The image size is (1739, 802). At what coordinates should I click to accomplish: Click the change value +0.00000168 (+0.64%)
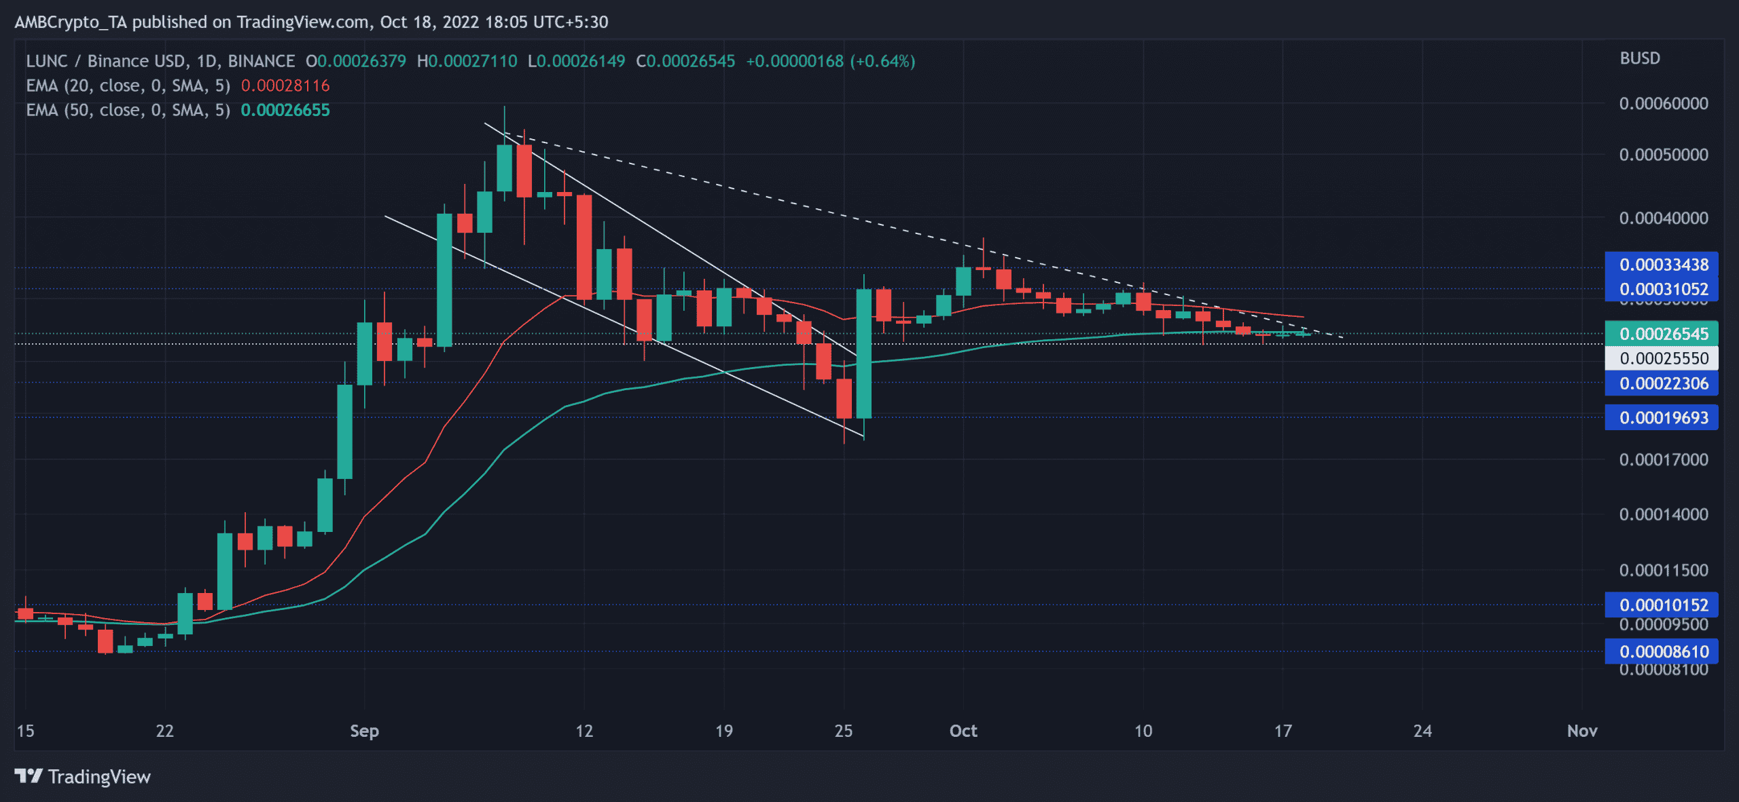tap(831, 61)
